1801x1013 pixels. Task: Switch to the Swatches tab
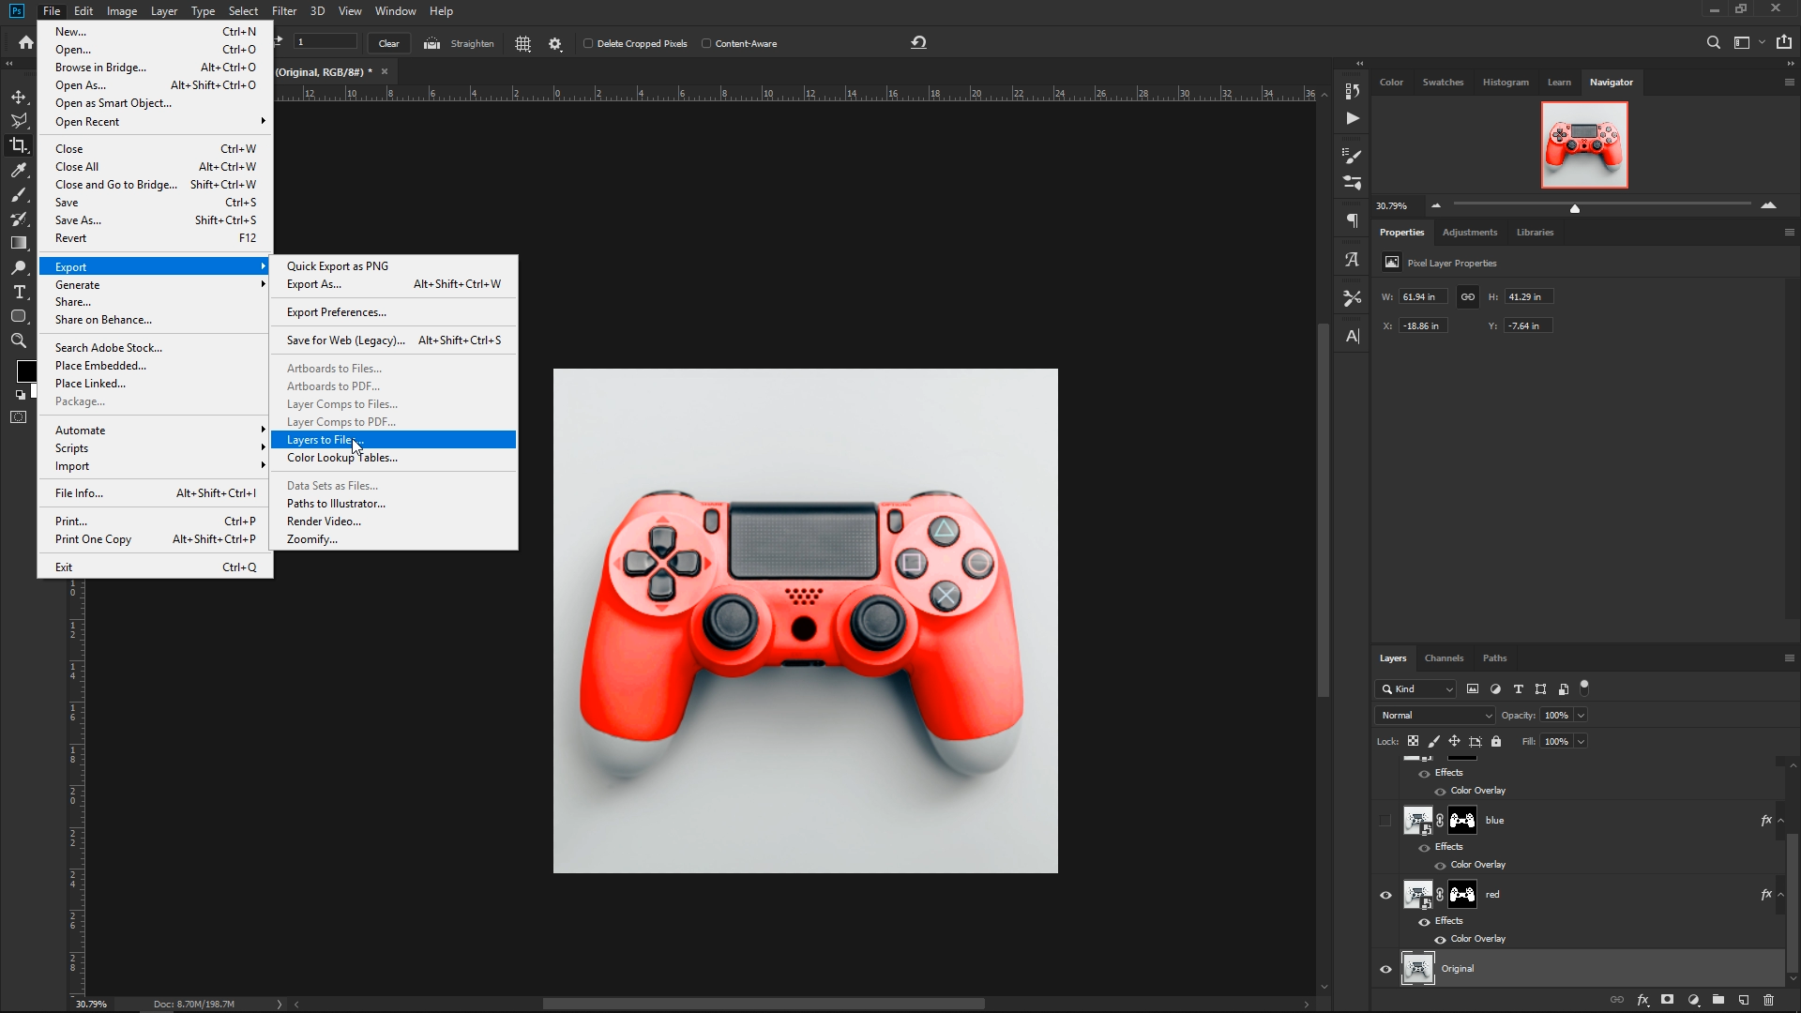click(1443, 83)
